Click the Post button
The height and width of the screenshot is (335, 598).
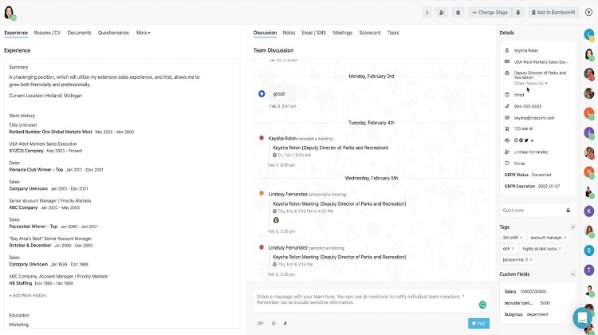coord(478,323)
